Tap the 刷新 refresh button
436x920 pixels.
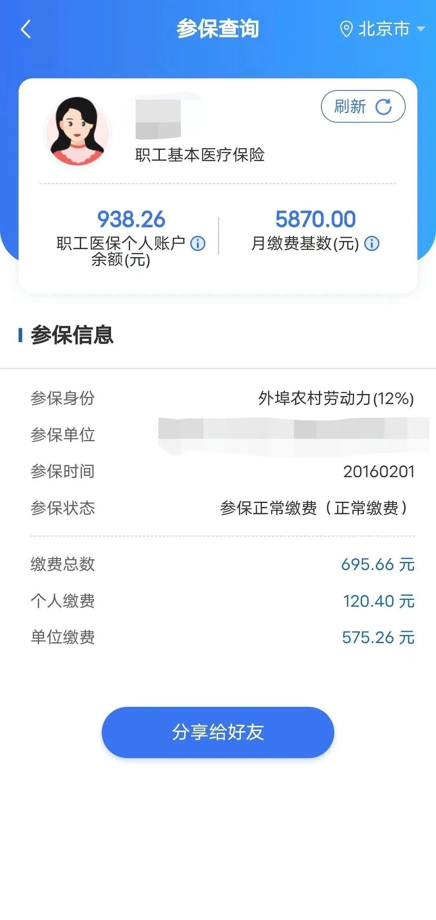(x=363, y=106)
